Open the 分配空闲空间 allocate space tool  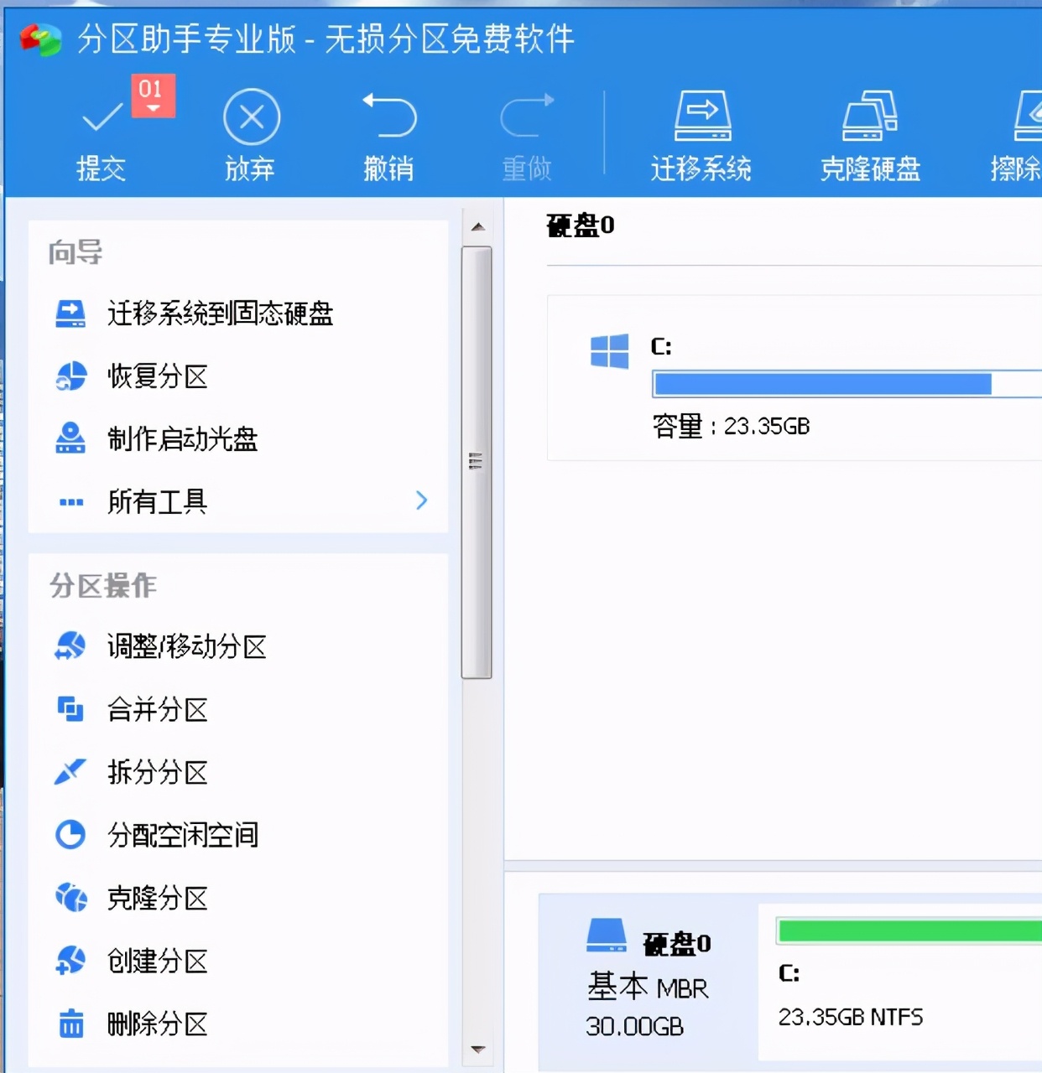point(184,835)
